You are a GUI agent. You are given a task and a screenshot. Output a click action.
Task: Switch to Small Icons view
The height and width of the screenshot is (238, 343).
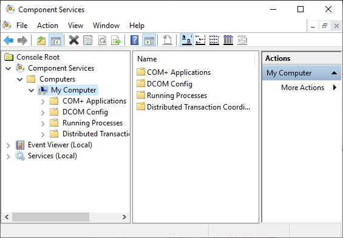(x=200, y=40)
